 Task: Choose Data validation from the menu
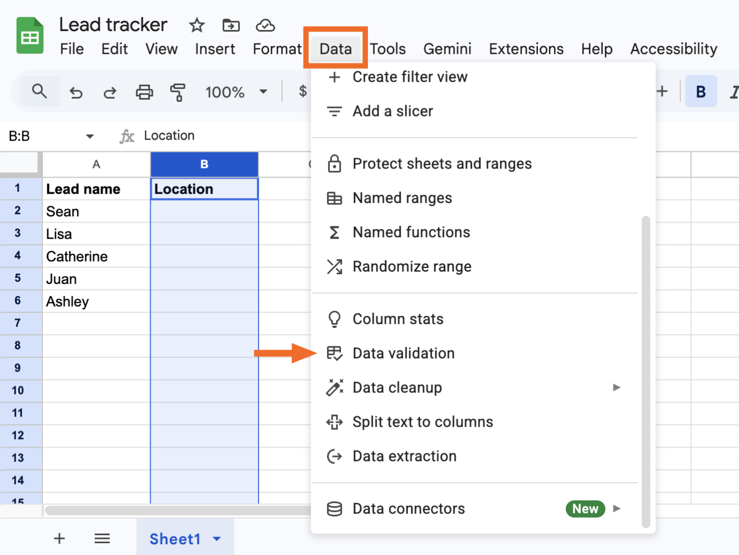[403, 353]
